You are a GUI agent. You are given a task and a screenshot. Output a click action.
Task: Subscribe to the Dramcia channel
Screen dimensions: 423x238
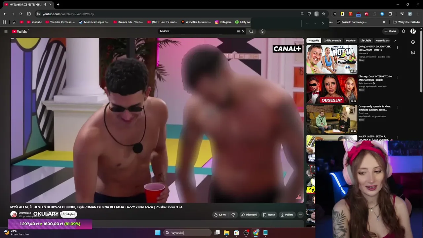69,214
